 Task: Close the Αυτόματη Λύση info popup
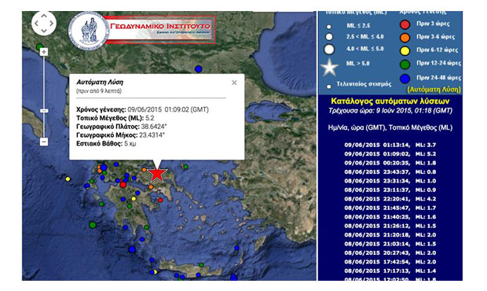[x=234, y=83]
